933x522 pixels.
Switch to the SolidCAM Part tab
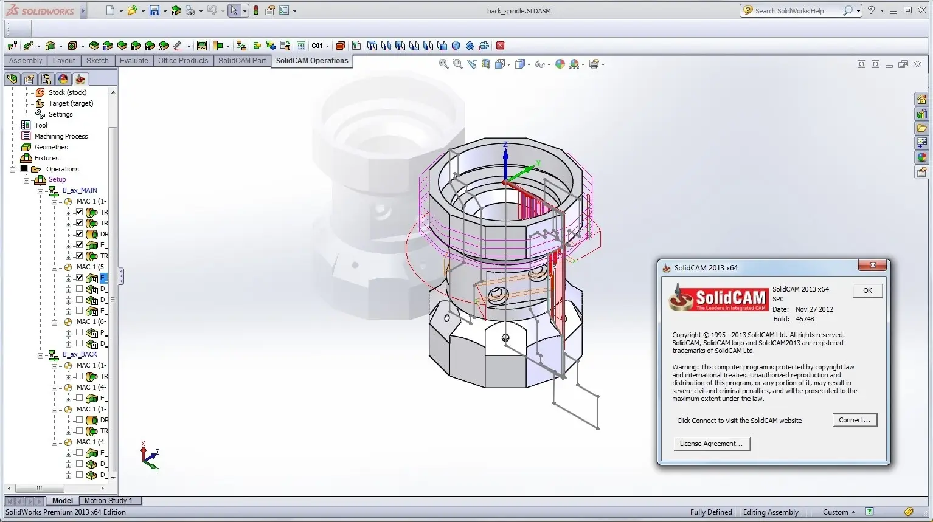242,61
